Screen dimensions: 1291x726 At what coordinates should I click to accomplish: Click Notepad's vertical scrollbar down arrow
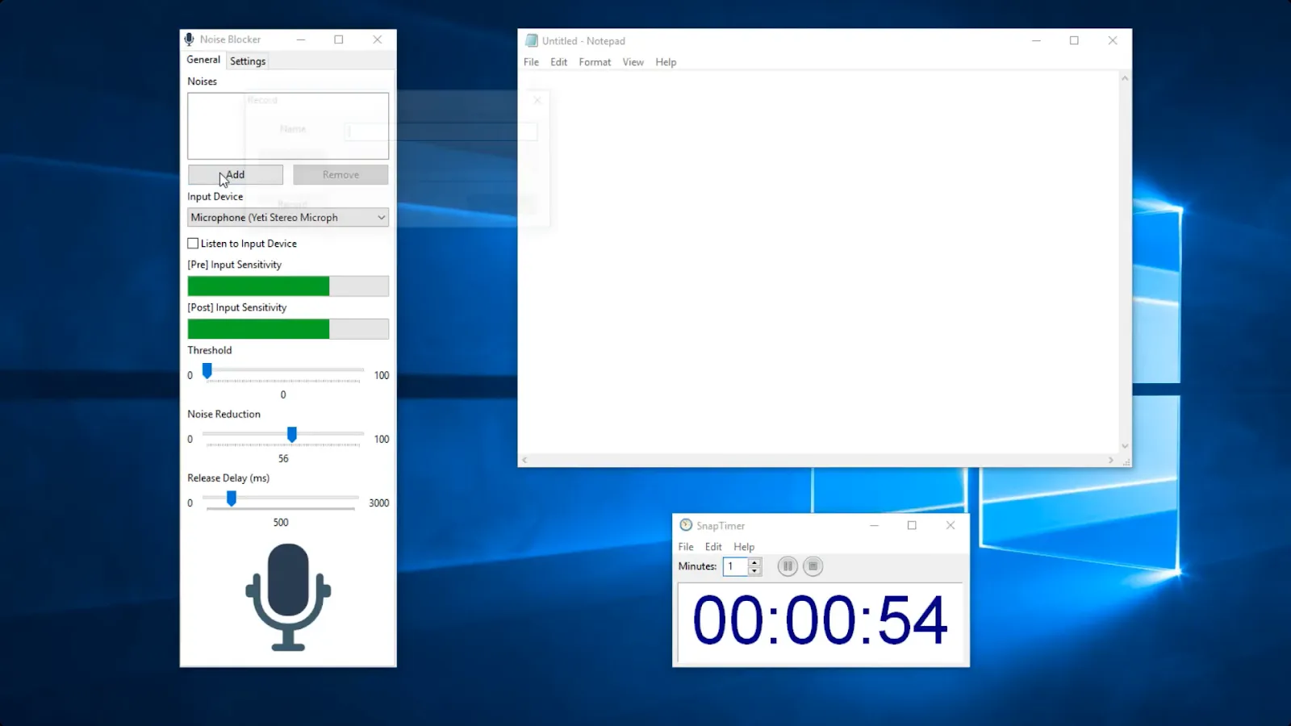(x=1125, y=446)
